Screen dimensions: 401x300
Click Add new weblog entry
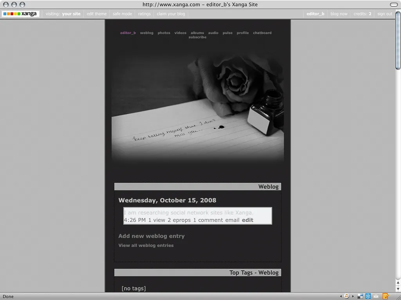point(151,236)
